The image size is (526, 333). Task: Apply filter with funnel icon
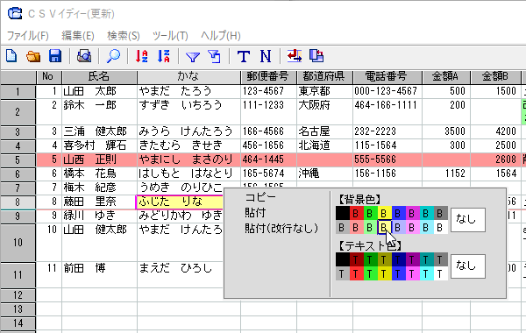[193, 57]
